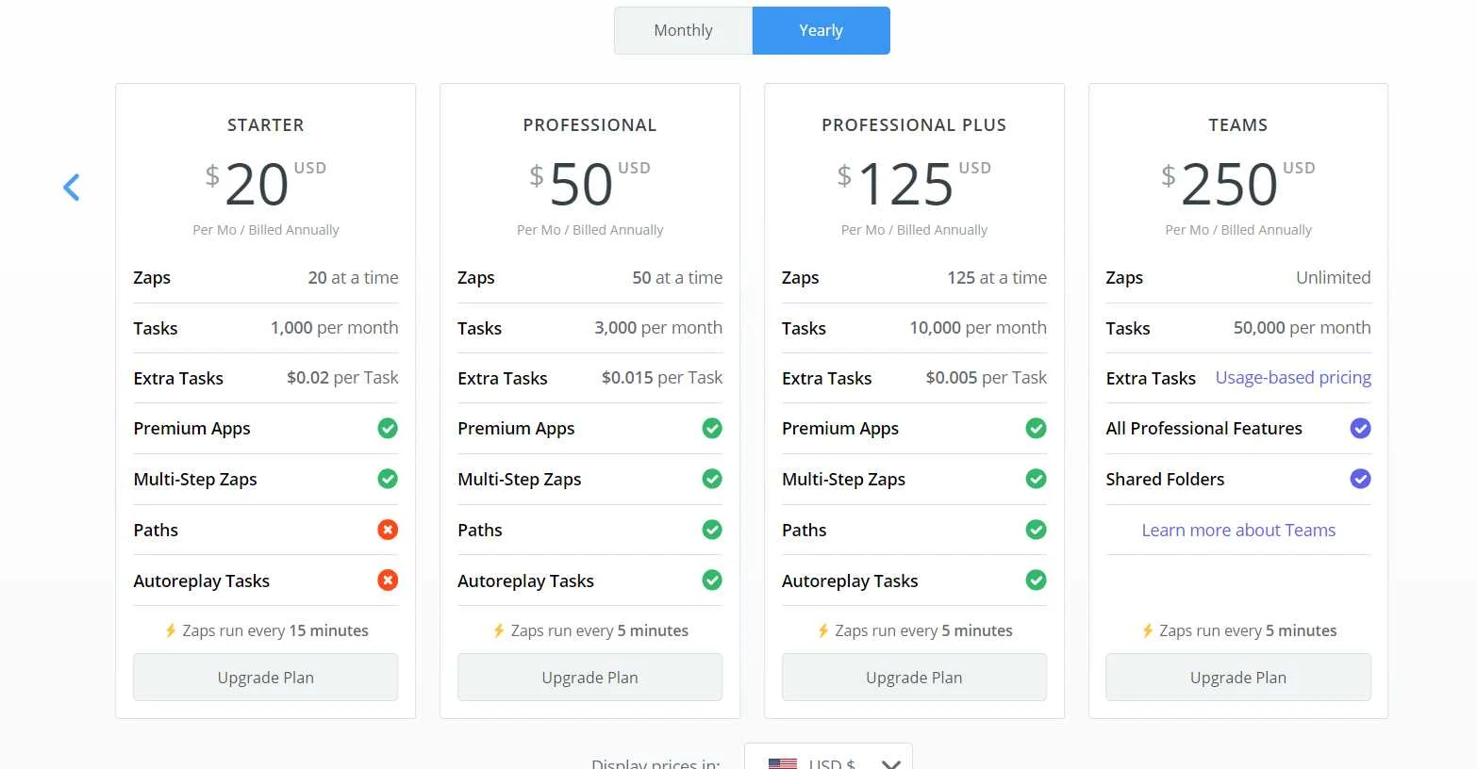Click the green check for Professional Plus Autoreplay Tasks
This screenshot has width=1477, height=769.
tap(1036, 581)
